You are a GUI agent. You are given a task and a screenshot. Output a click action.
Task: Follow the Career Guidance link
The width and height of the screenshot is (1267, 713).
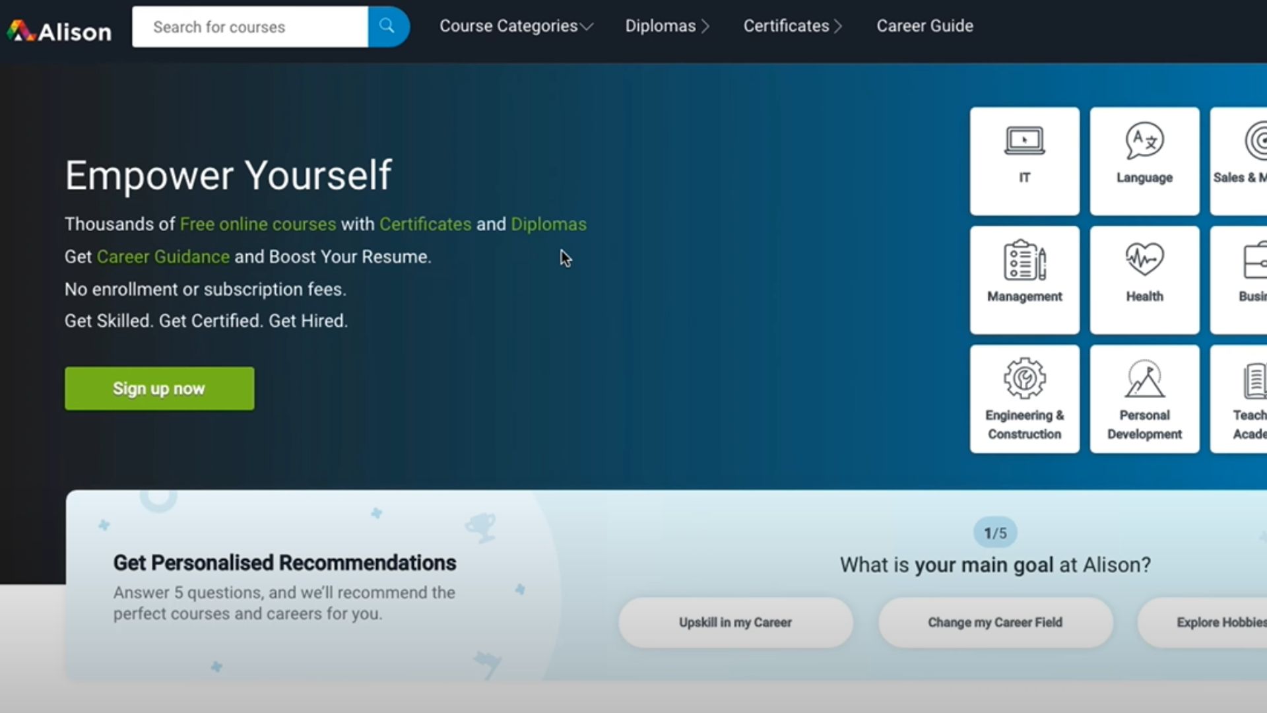point(163,257)
